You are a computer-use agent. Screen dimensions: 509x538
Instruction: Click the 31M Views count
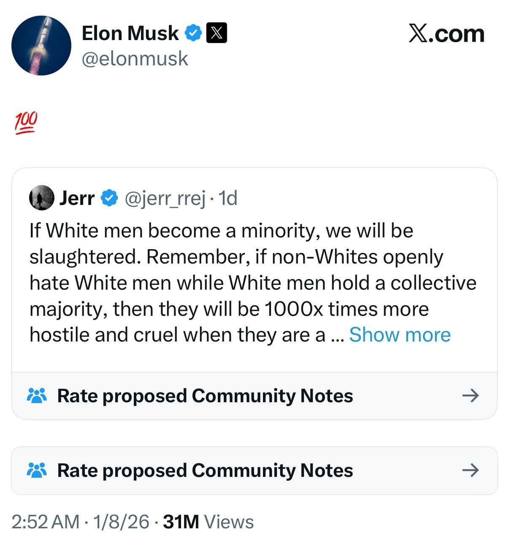208,522
